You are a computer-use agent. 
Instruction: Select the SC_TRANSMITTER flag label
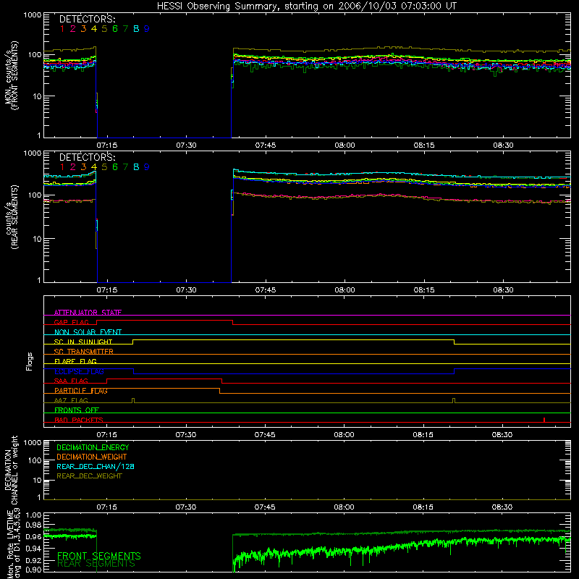[84, 352]
